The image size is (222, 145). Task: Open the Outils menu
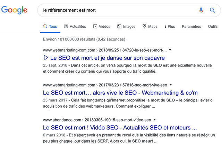pyautogui.click(x=213, y=26)
